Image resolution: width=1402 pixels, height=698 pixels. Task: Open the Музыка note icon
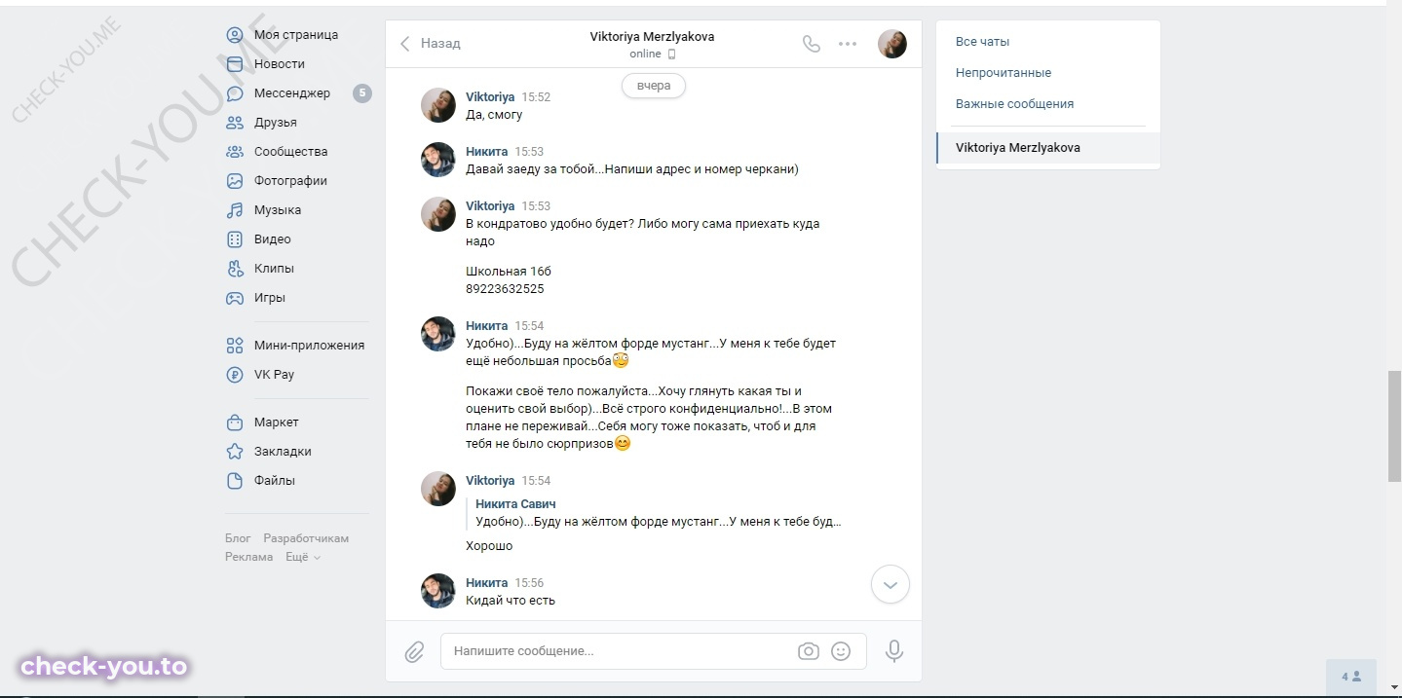coord(235,210)
